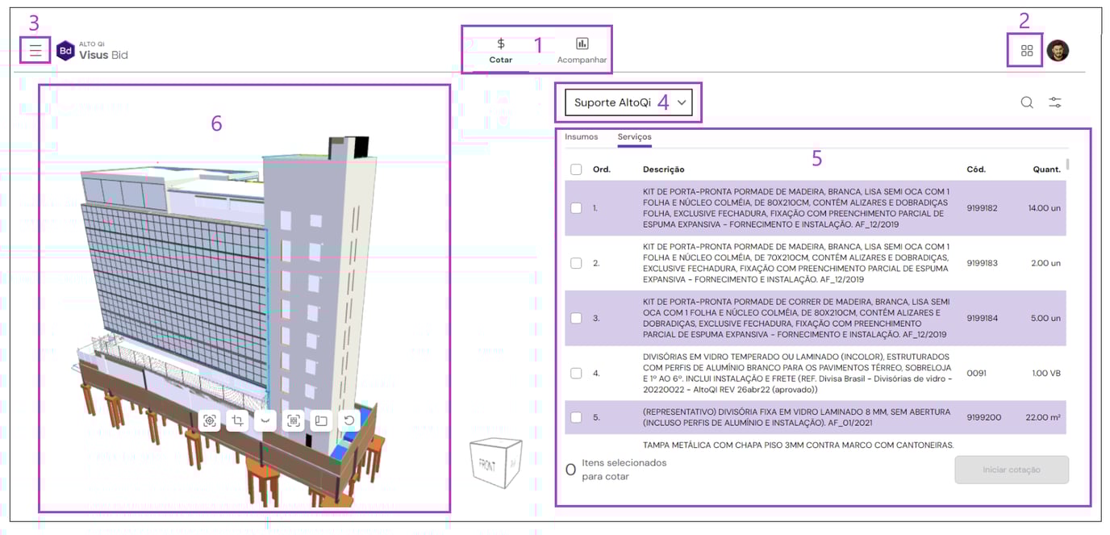Click the closed-eye hide elements icon
This screenshot has height=535, width=1110.
tap(265, 420)
